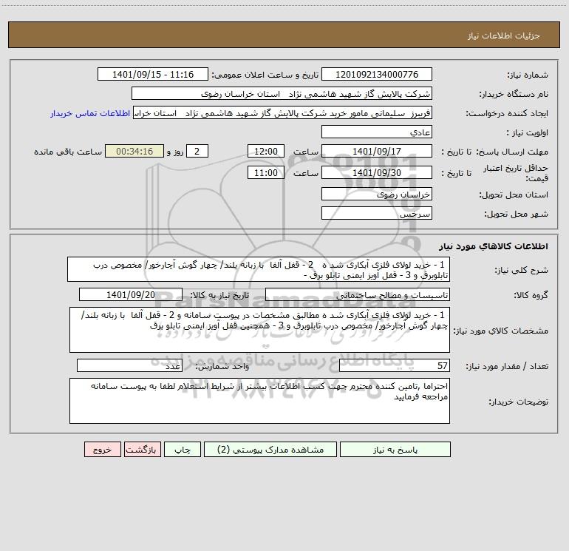Click the استان محل تحویل label
Screen dimensions: 569x551
514,195
